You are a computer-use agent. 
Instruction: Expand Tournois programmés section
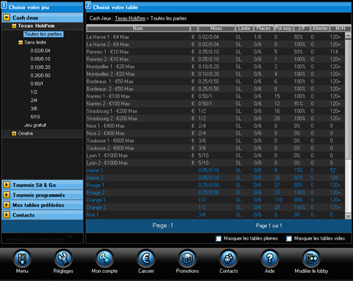point(7,195)
